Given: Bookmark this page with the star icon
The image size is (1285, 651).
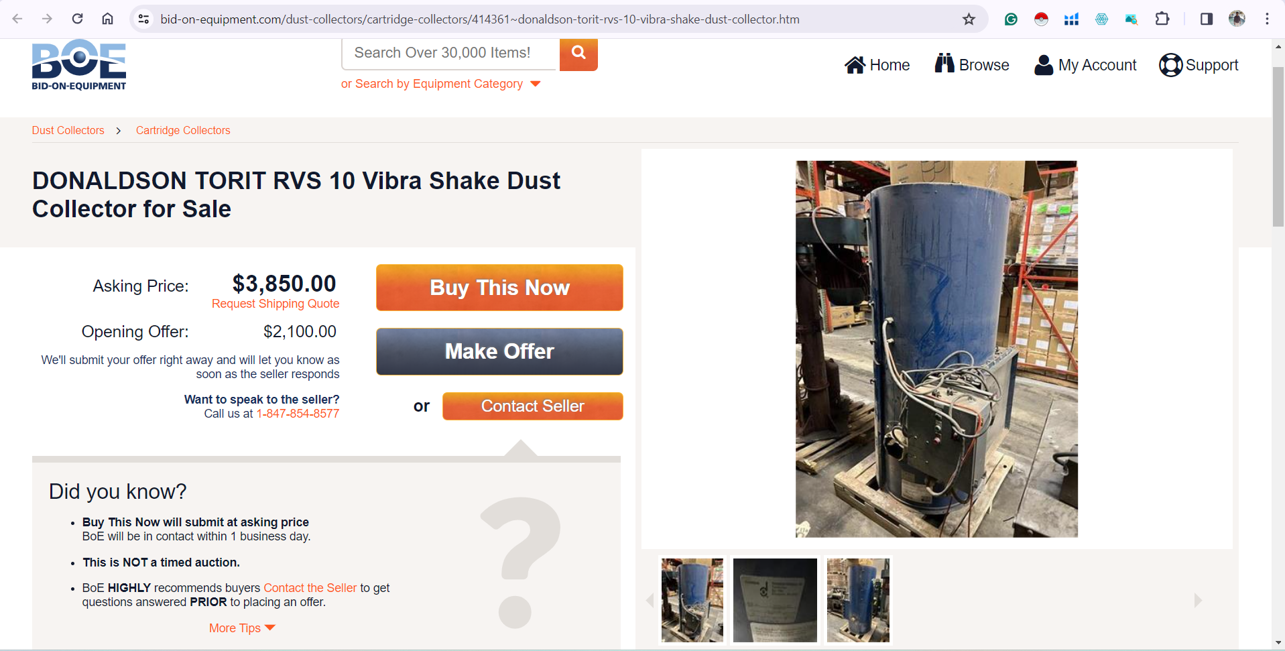Looking at the screenshot, I should coord(969,19).
